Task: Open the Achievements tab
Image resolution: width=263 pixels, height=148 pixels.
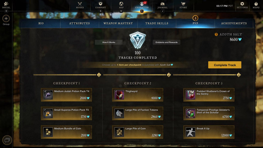Action: (x=234, y=23)
